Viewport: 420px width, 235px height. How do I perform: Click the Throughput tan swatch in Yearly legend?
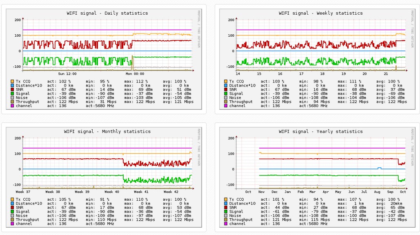[x=226, y=219]
